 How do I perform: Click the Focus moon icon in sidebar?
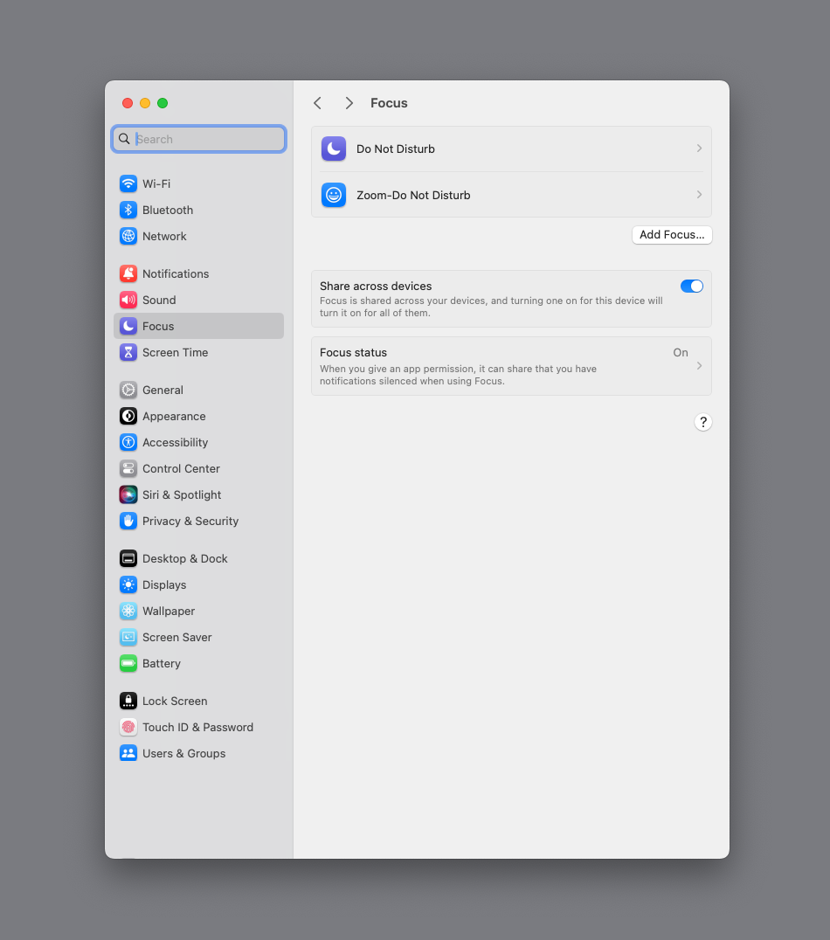[128, 326]
